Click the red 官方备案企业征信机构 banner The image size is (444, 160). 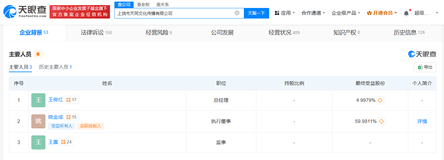[x=80, y=11]
